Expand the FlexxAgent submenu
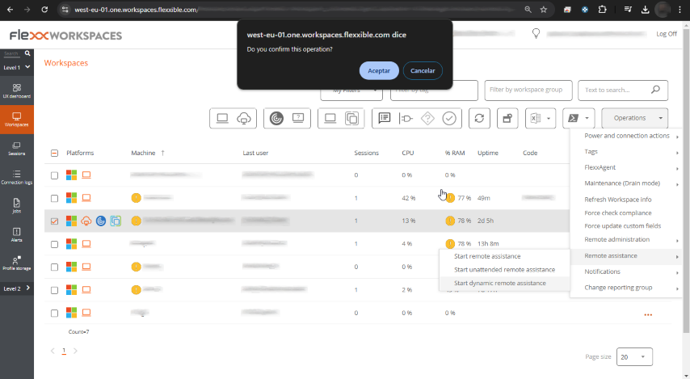Screen dimensions: 690x379 pos(626,168)
